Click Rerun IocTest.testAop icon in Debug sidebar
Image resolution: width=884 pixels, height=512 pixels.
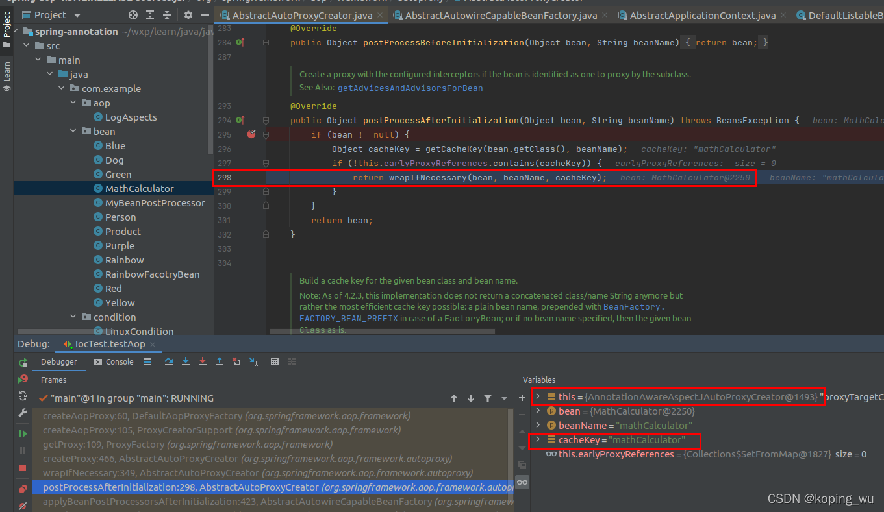point(23,363)
